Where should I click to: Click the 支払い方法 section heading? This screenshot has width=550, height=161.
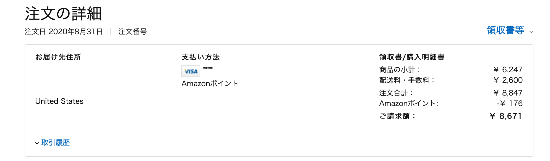[200, 57]
